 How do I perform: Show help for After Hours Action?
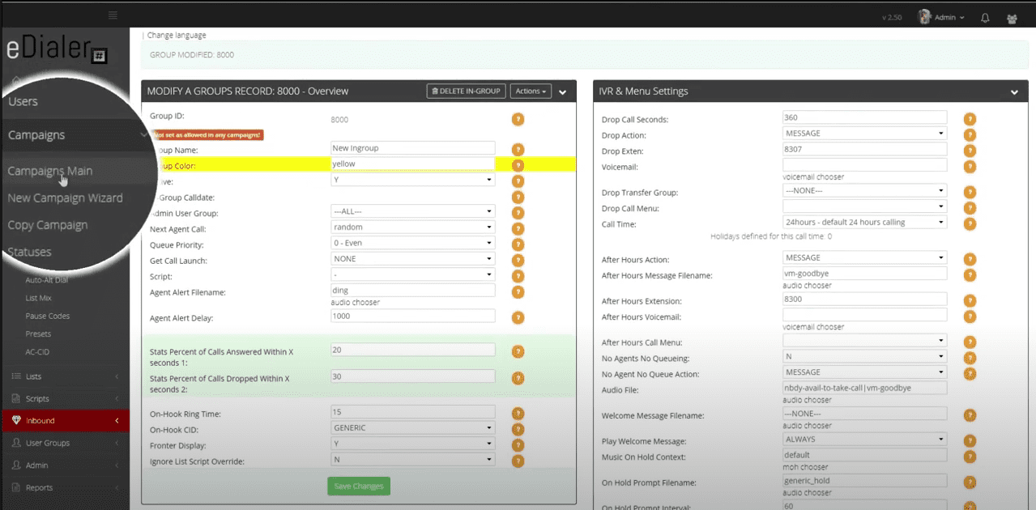click(970, 259)
